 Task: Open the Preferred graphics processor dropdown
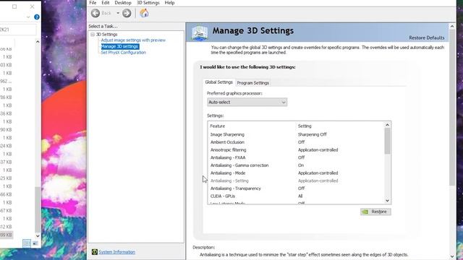click(x=247, y=103)
